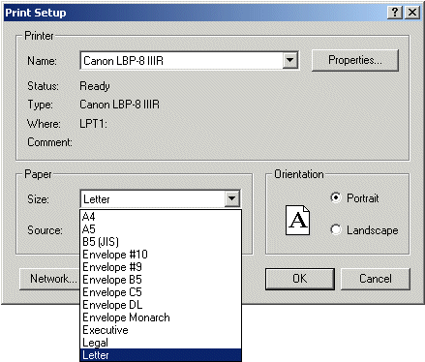This screenshot has width=425, height=362.
Task: Select the highlighted Letter list entry
Action: click(161, 355)
